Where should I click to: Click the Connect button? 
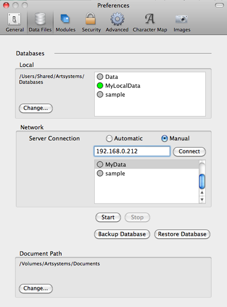click(189, 151)
